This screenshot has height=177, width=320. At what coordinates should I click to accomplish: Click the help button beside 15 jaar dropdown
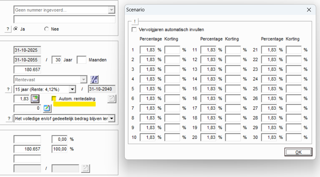tap(8, 89)
